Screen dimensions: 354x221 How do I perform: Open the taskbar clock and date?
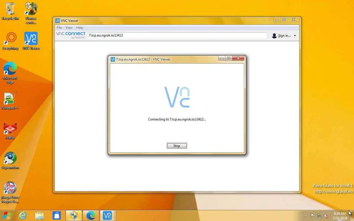(340, 216)
